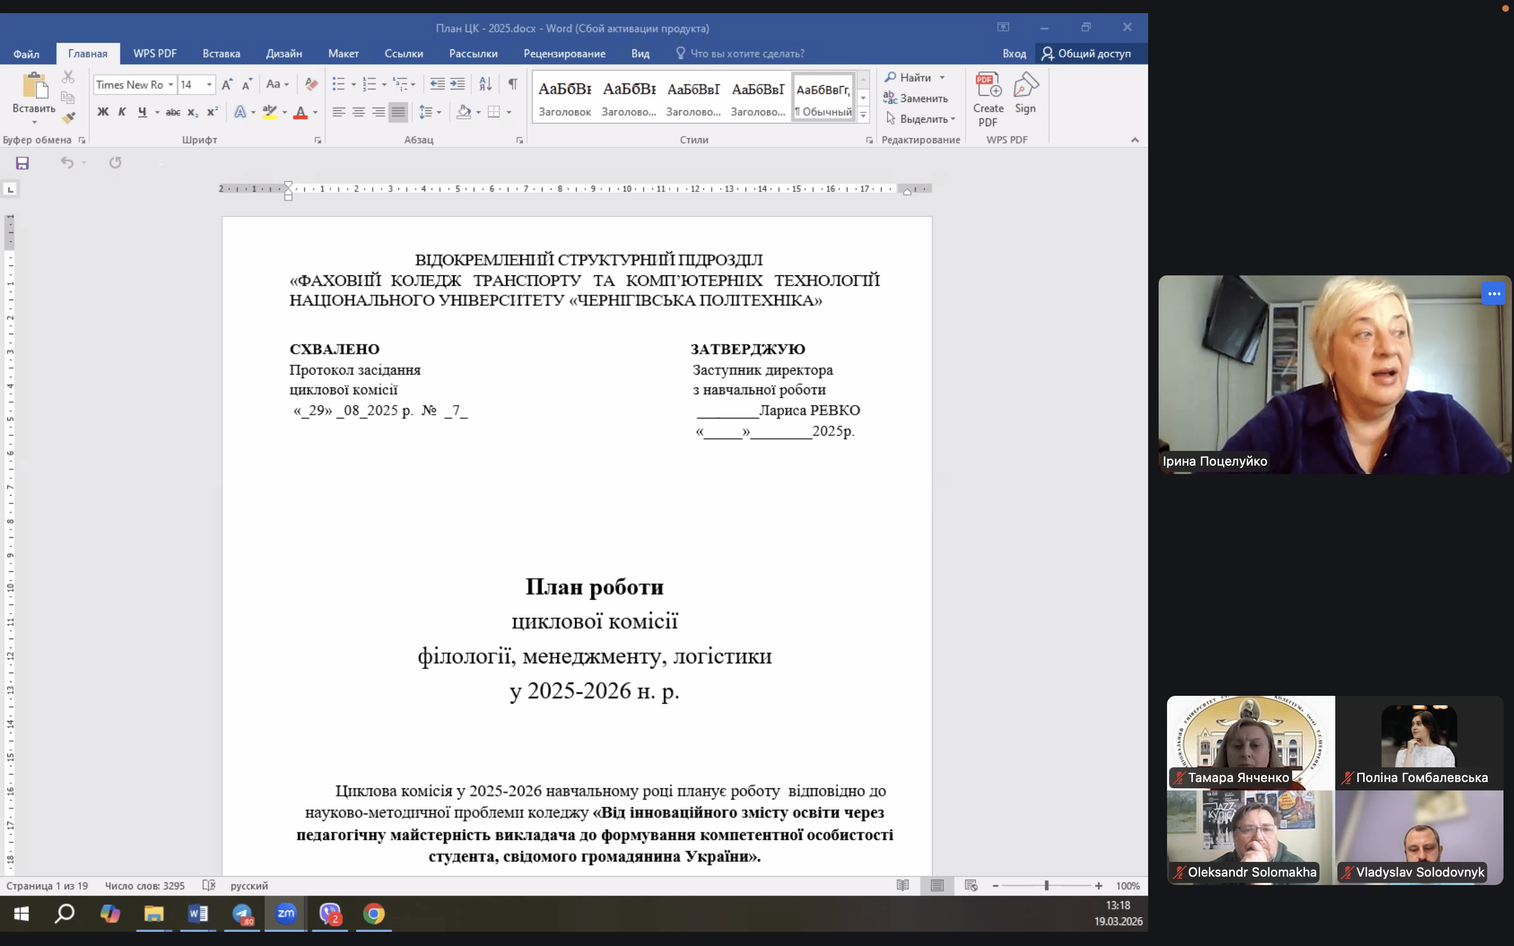Switch to the Вставка tab
This screenshot has height=946, width=1514.
click(221, 54)
